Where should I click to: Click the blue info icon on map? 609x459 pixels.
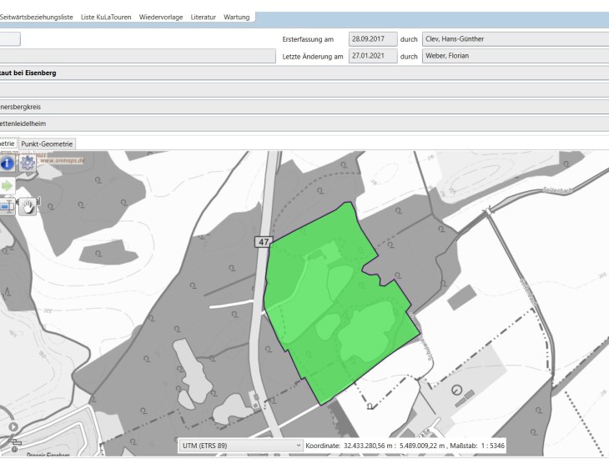point(8,163)
